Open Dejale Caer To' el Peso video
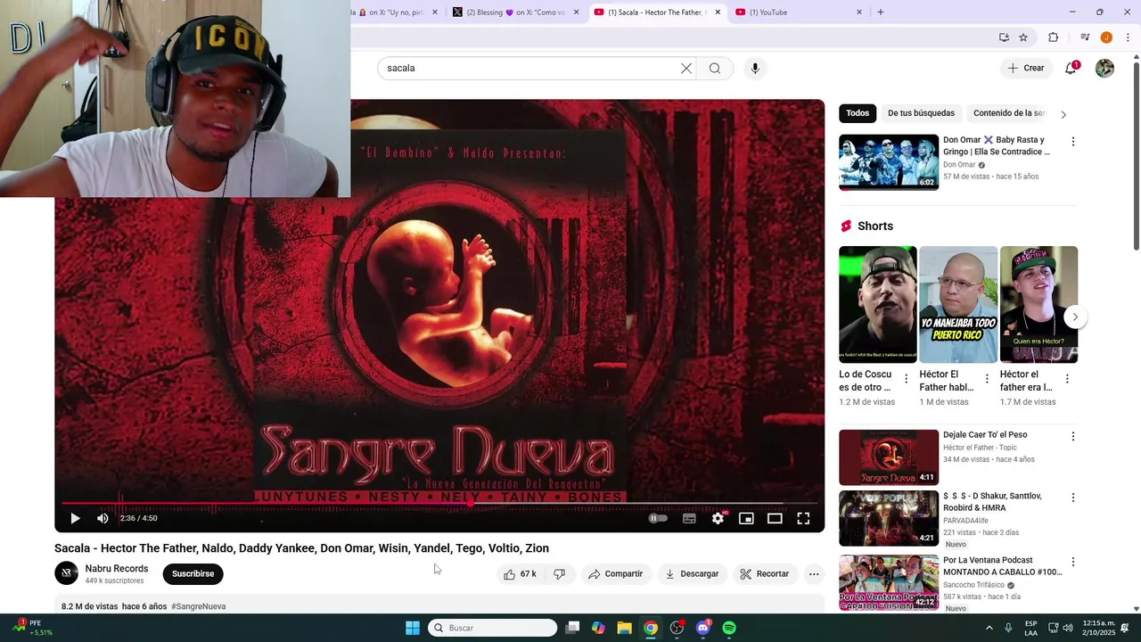Screen dimensions: 1141x642 (889, 457)
